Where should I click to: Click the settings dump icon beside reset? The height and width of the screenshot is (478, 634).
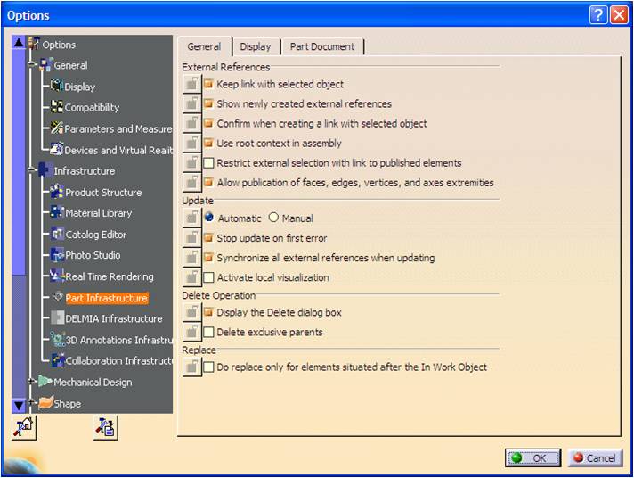pyautogui.click(x=106, y=427)
